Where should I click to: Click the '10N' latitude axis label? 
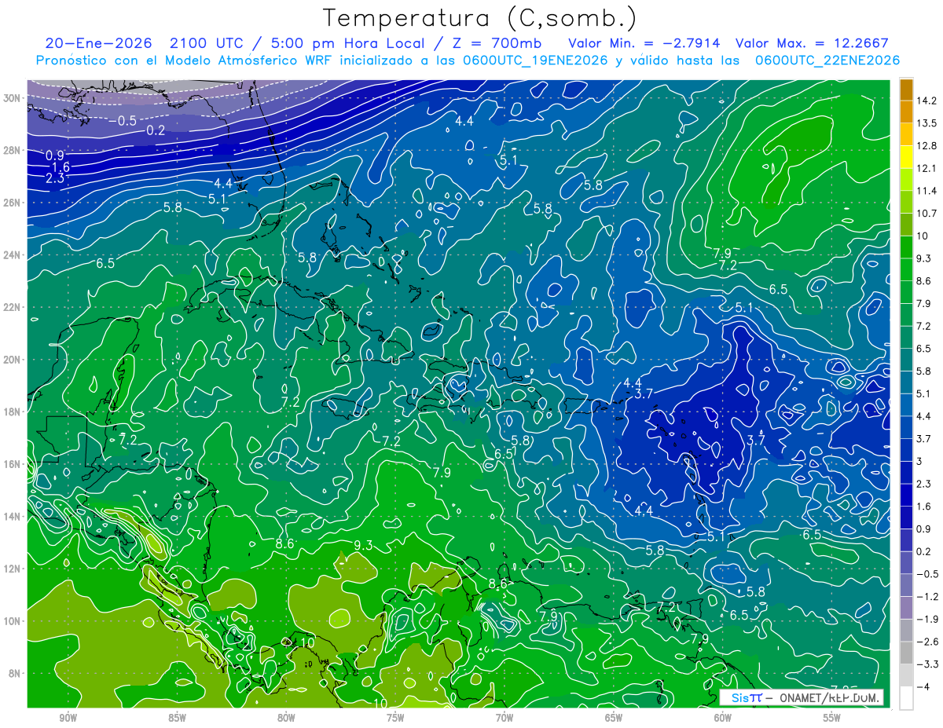(x=13, y=621)
